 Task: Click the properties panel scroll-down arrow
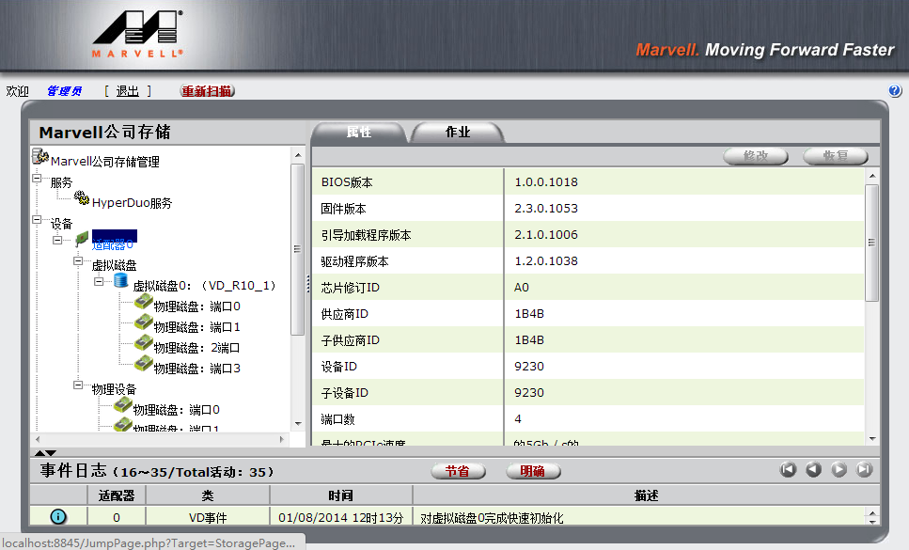click(872, 439)
